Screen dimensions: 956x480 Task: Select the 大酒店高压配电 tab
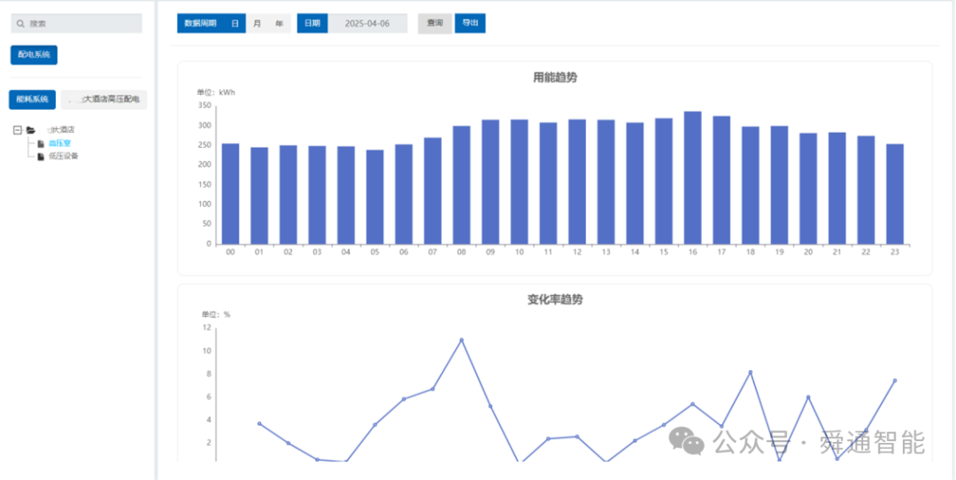[104, 99]
